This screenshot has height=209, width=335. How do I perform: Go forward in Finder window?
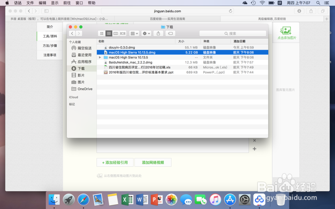(79, 33)
